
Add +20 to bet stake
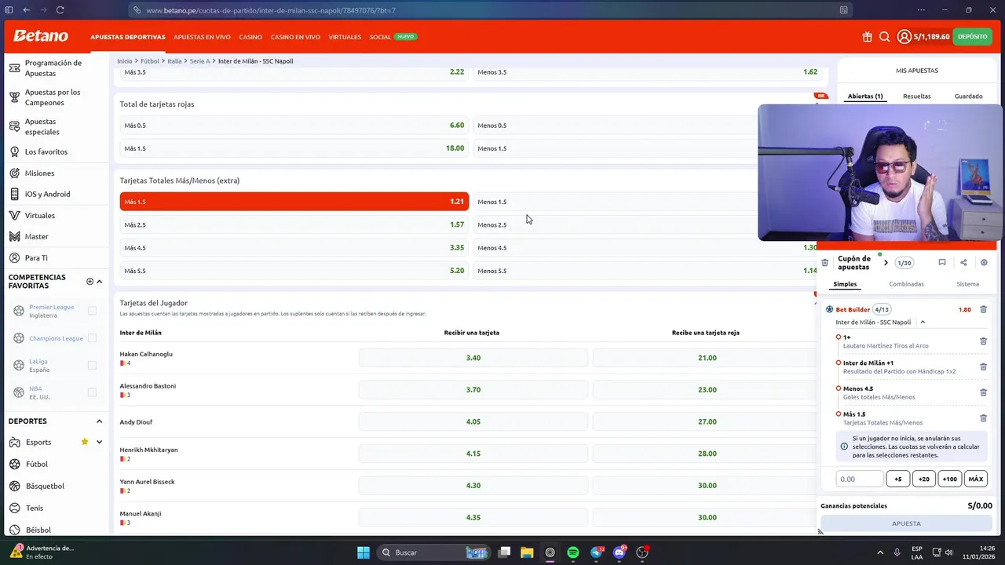(x=924, y=479)
